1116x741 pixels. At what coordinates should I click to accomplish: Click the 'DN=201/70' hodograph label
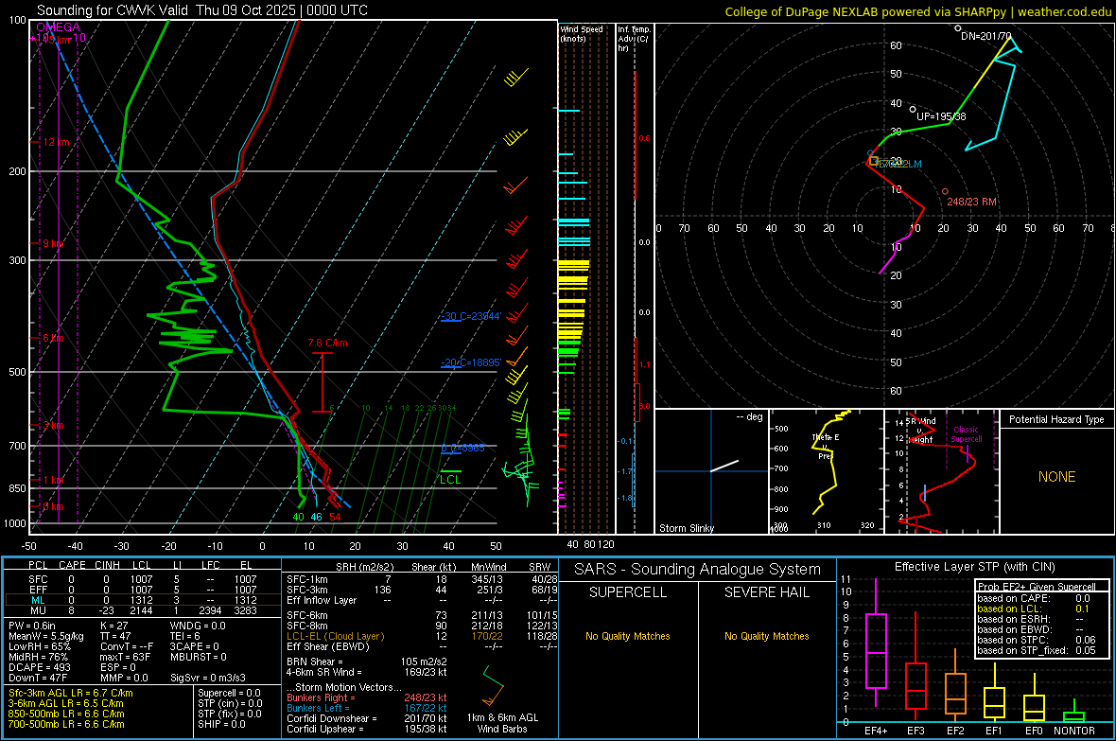985,36
